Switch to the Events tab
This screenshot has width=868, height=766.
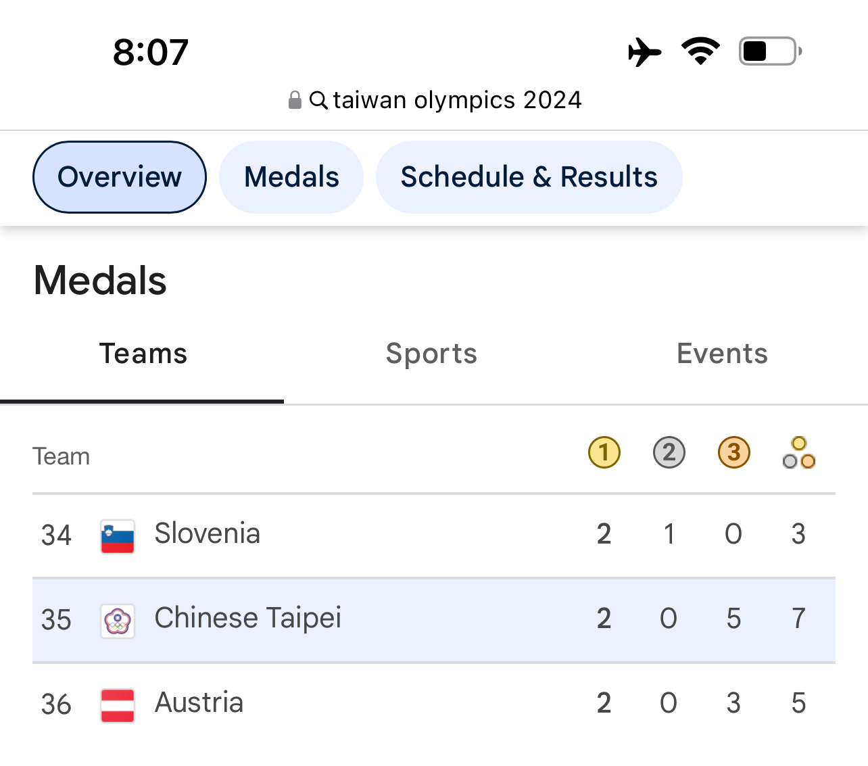click(722, 354)
